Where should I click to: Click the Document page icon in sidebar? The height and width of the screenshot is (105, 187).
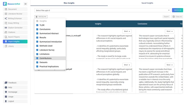(x=6, y=9)
